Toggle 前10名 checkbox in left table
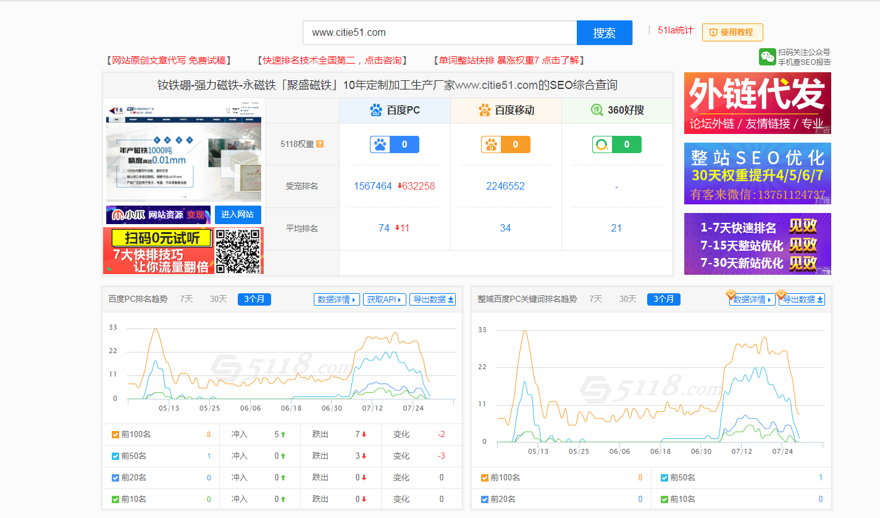Image resolution: width=880 pixels, height=518 pixels. pos(115,499)
